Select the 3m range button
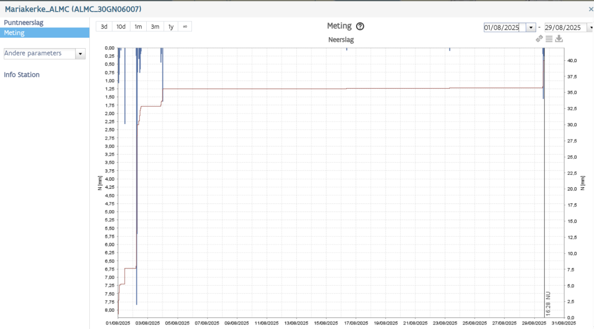Screen dimensions: 594x329 [155, 27]
